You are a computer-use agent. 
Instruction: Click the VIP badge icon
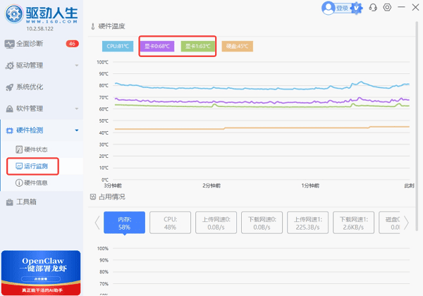click(356, 8)
